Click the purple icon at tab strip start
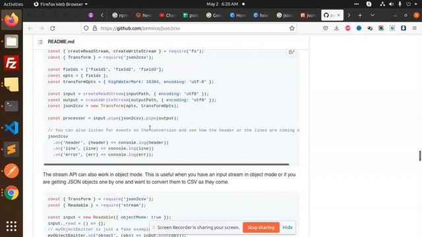Viewport: 422px width, 237px height. (x=91, y=15)
